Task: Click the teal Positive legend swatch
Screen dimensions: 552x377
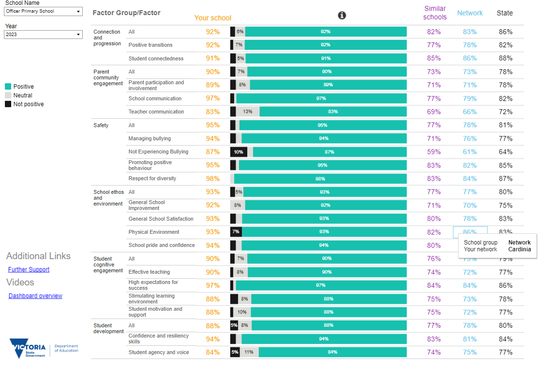Action: pos(8,87)
